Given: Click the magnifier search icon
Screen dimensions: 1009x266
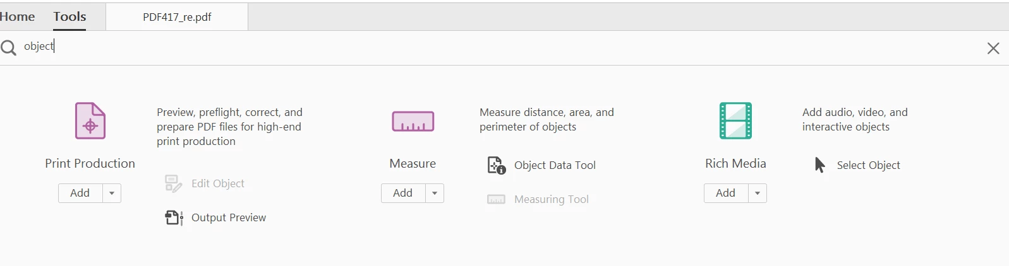Looking at the screenshot, I should point(9,47).
